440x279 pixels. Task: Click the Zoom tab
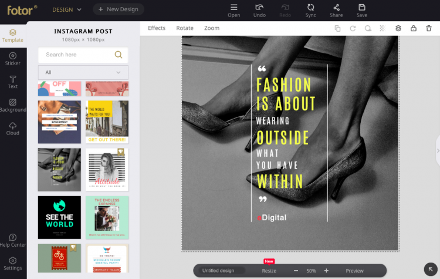coord(212,28)
